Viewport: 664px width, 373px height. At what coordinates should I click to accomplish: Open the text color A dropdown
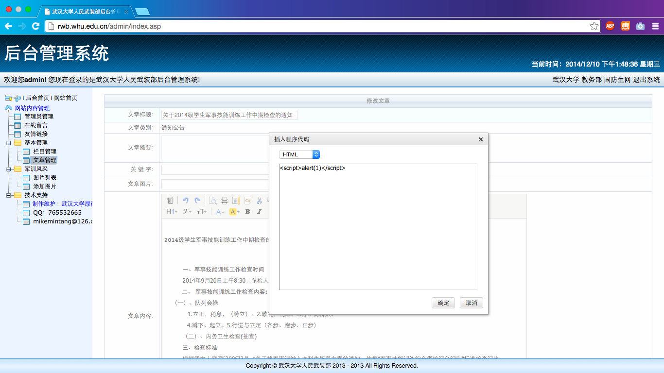(x=221, y=212)
